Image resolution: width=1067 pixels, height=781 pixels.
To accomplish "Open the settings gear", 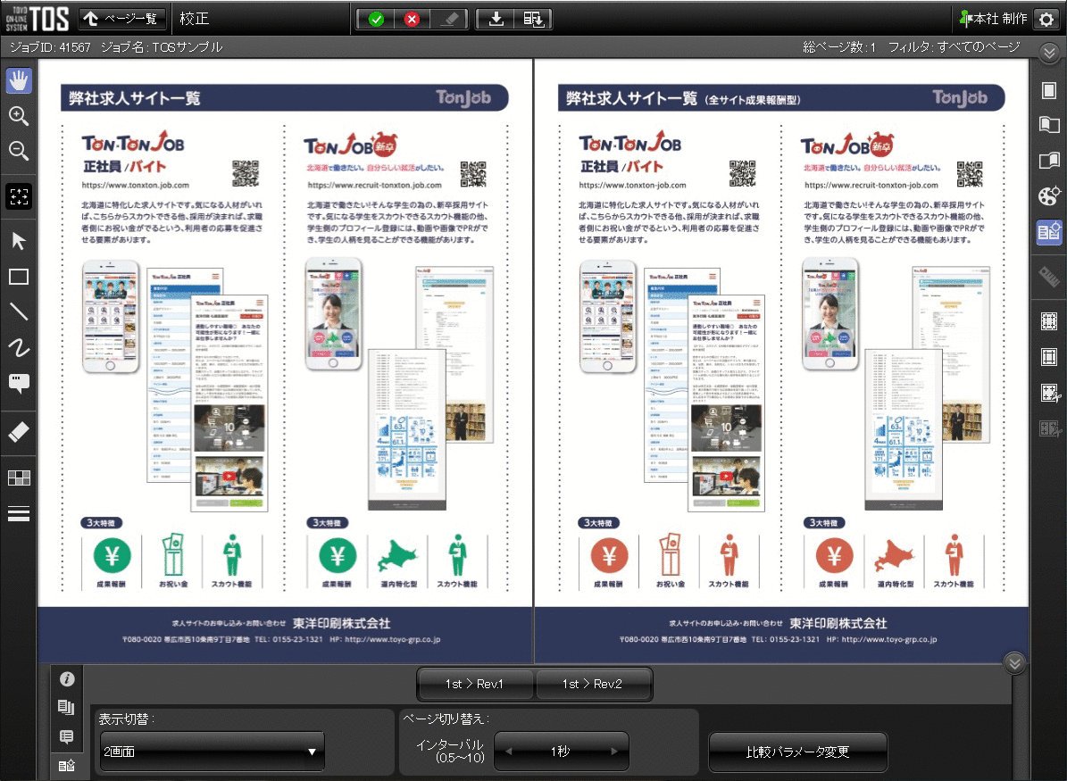I will pos(1047,19).
